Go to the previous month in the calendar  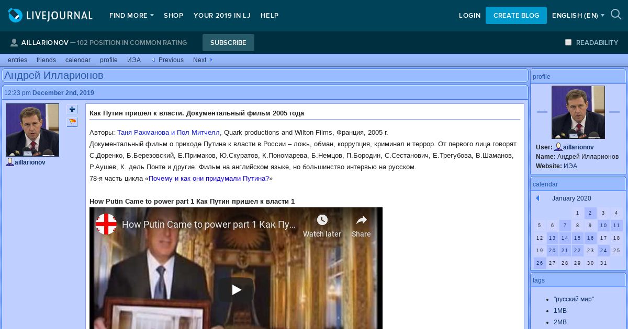pyautogui.click(x=537, y=198)
